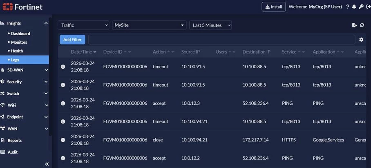Click source IP 10.0.12.3 cell
The image size is (371, 168).
[x=190, y=103]
